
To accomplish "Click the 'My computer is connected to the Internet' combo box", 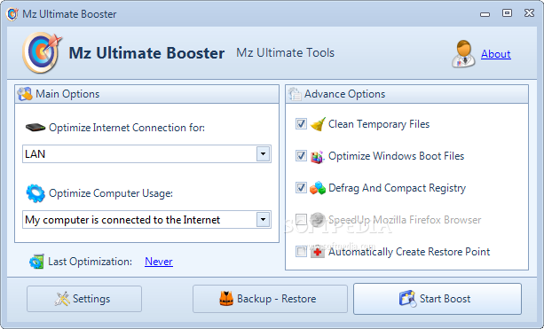I will 146,219.
